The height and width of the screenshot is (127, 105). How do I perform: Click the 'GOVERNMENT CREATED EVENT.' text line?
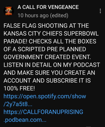click(x=47, y=57)
